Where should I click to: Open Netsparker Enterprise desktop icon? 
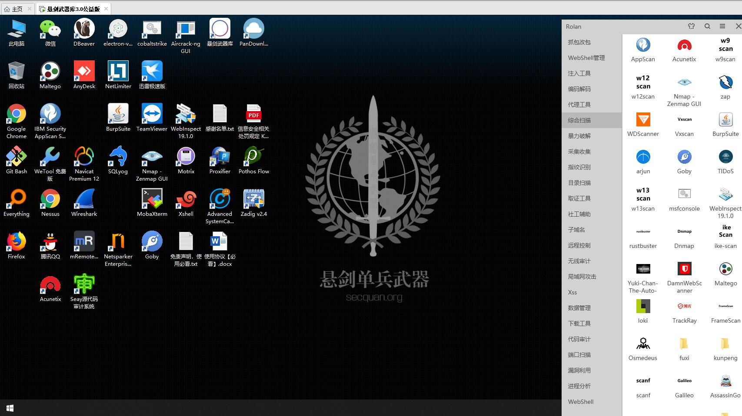118,249
